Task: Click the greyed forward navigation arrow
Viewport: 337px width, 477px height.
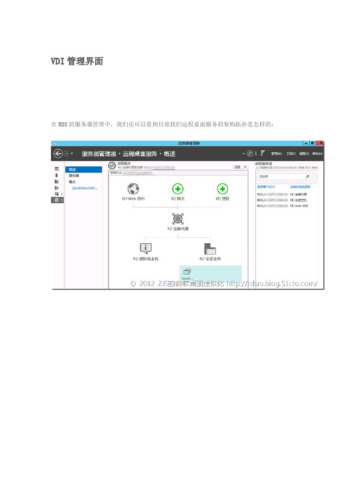Action: pos(66,154)
